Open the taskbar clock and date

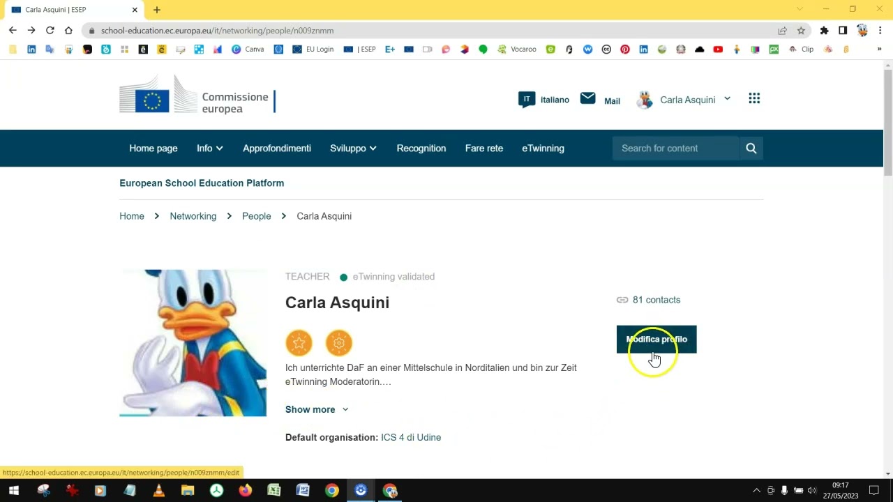tap(841, 490)
